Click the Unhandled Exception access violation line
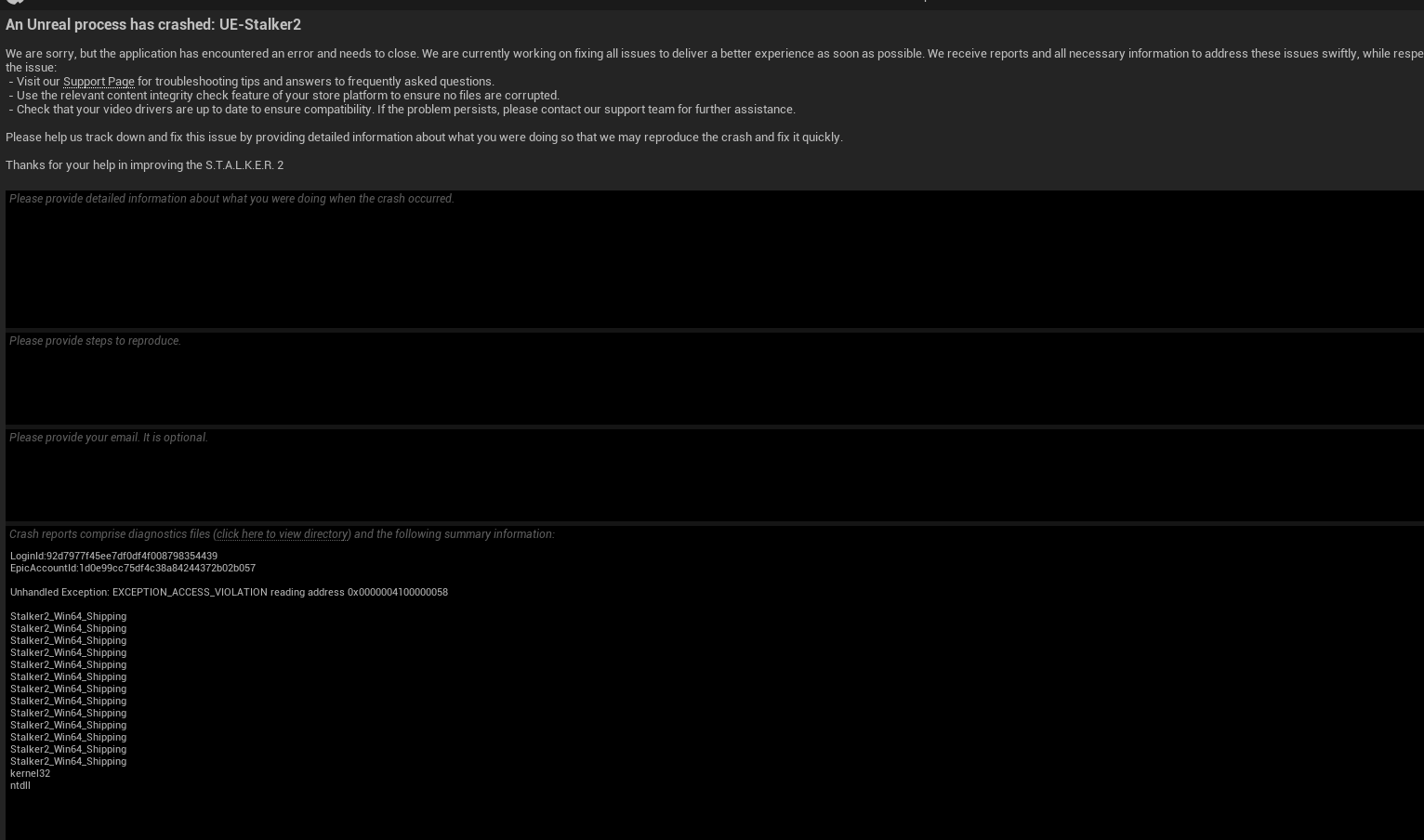Image resolution: width=1424 pixels, height=840 pixels. tap(229, 592)
